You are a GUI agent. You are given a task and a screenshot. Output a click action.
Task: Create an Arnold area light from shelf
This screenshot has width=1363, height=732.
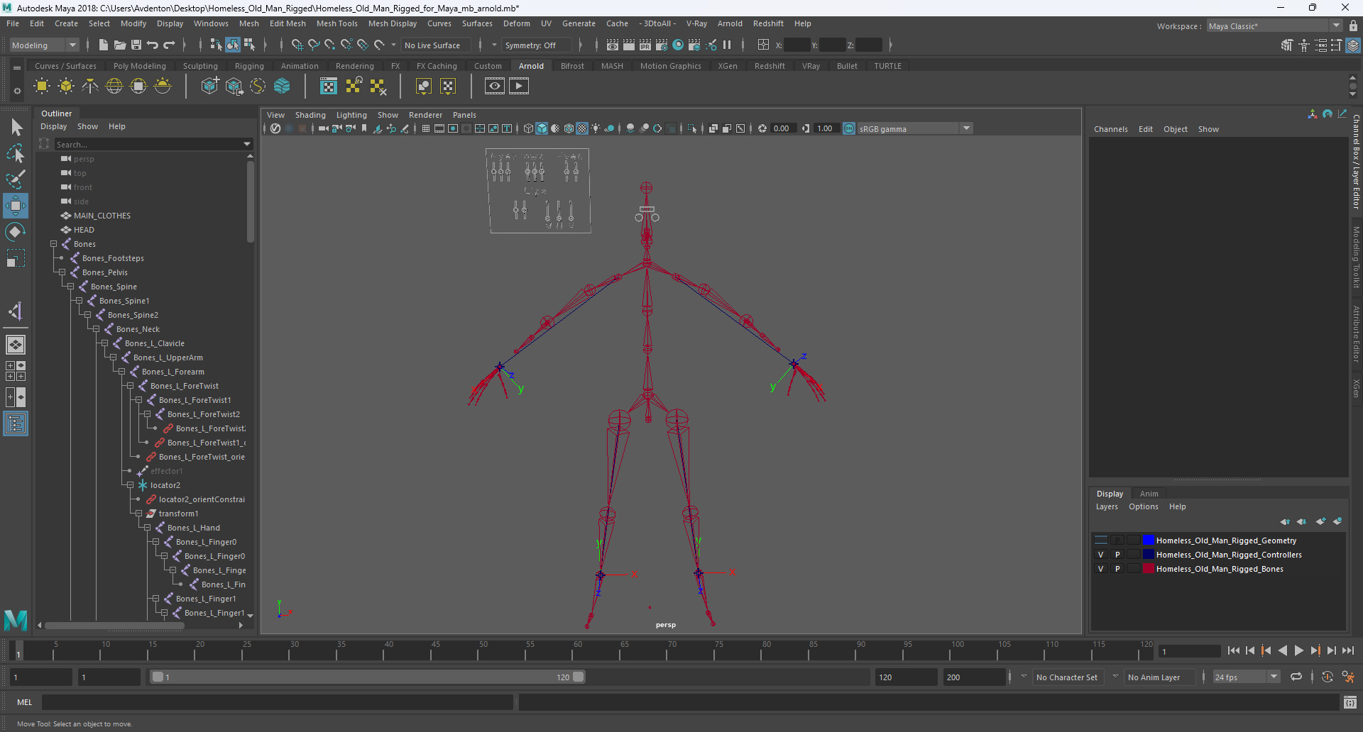click(42, 87)
